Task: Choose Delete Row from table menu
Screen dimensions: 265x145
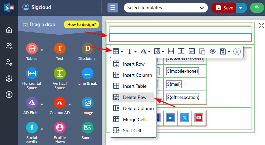Action: 133,97
